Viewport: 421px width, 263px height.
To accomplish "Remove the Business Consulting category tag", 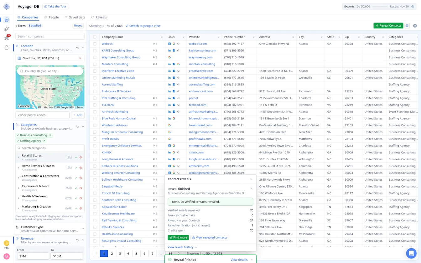I will click(50, 135).
